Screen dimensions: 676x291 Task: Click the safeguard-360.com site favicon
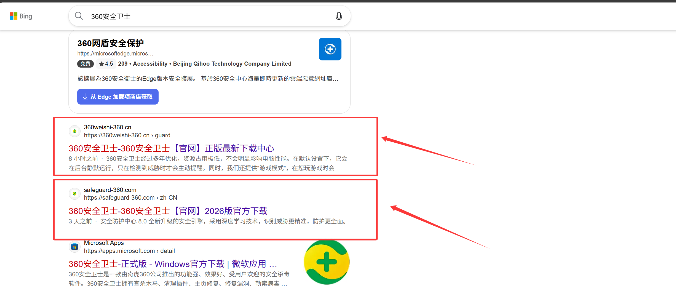pos(74,194)
